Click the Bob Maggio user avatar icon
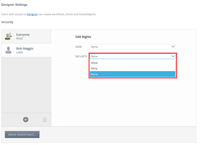 pyautogui.click(x=8, y=50)
